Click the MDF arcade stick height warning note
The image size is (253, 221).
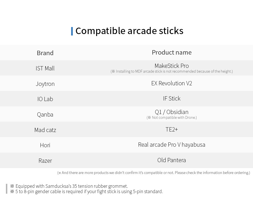(x=172, y=72)
